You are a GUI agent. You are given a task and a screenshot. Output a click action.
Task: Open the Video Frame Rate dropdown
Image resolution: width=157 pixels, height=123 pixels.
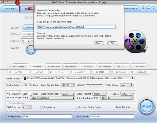click(x=68, y=94)
